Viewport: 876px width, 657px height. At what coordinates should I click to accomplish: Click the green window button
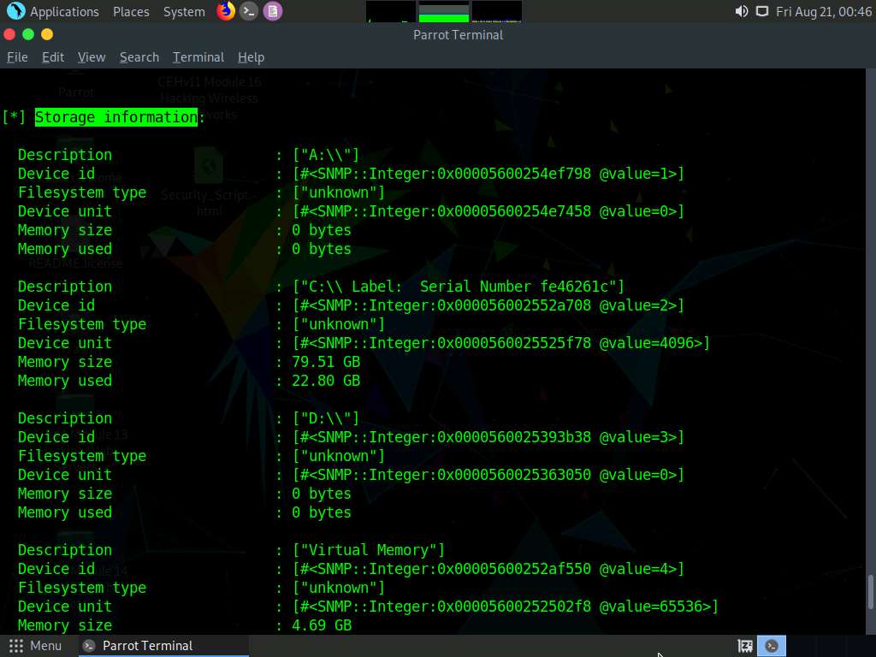pyautogui.click(x=28, y=34)
